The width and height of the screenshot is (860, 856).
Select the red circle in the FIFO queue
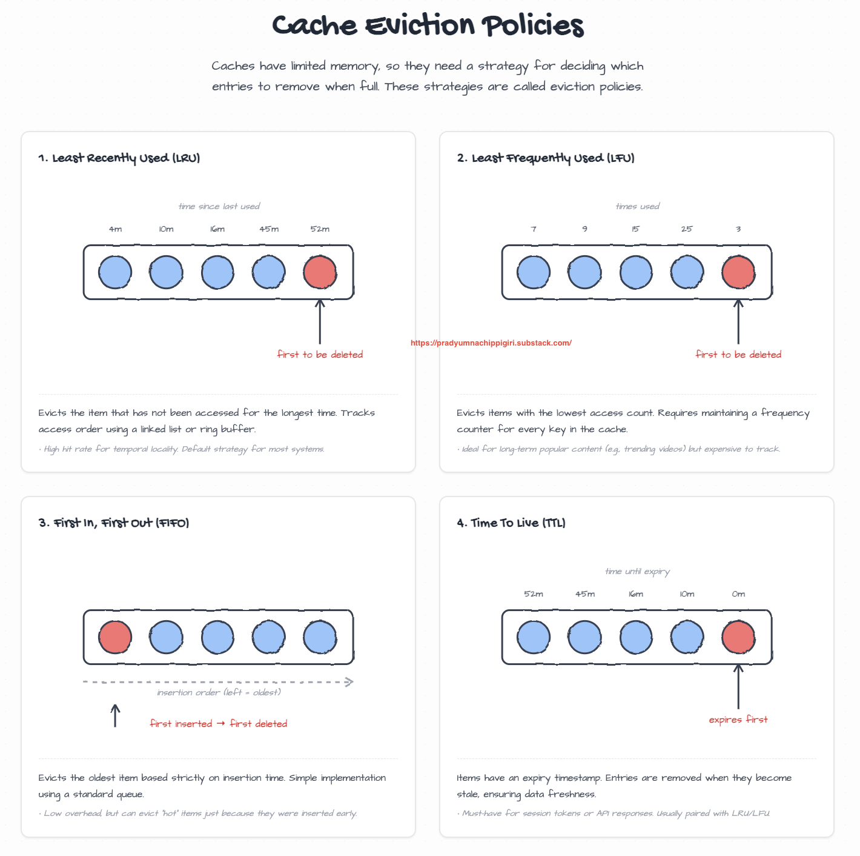pos(115,637)
